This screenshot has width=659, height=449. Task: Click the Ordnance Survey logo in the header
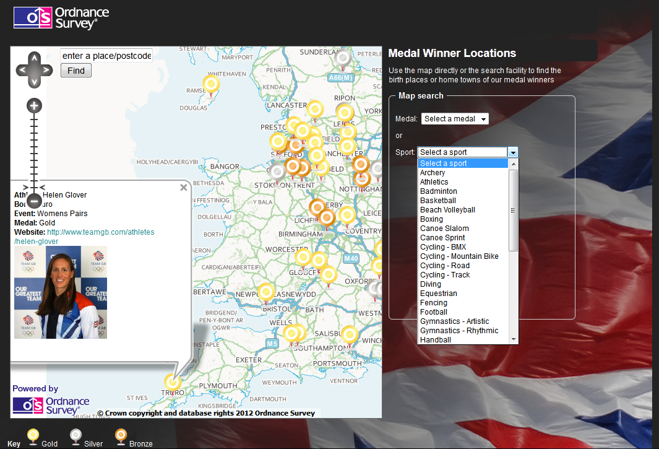(60, 17)
